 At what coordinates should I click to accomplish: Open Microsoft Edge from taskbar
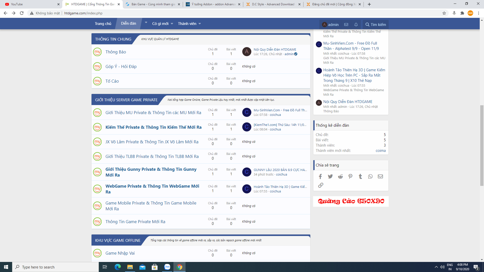pyautogui.click(x=118, y=267)
